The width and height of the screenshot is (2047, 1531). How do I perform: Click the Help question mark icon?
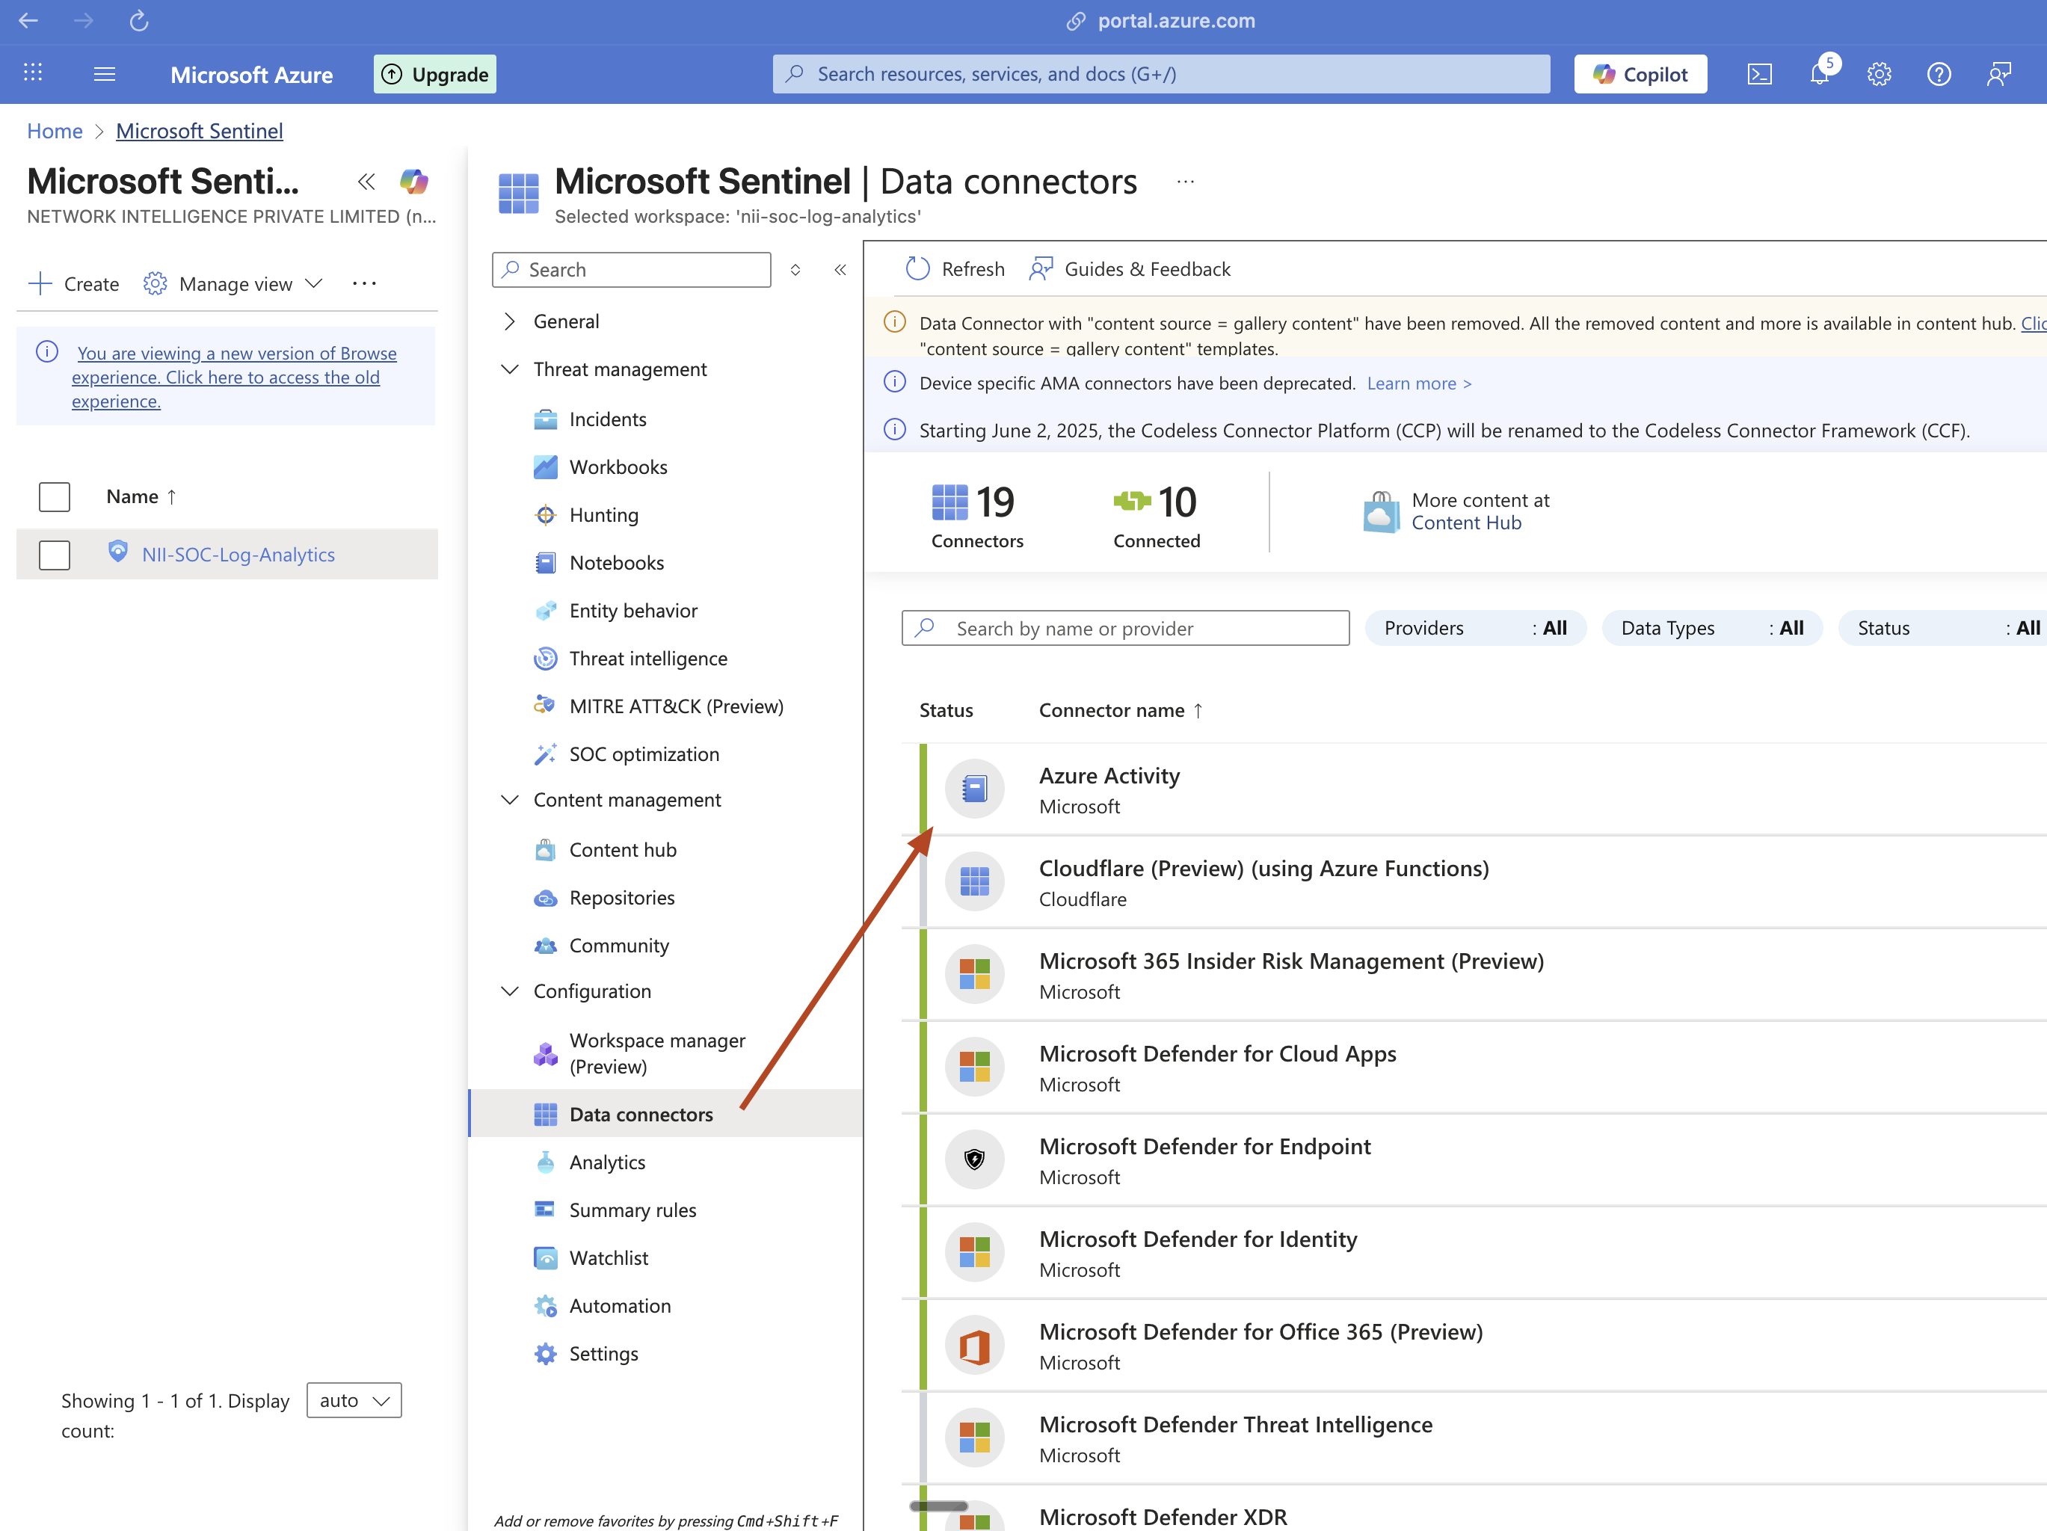(1939, 74)
